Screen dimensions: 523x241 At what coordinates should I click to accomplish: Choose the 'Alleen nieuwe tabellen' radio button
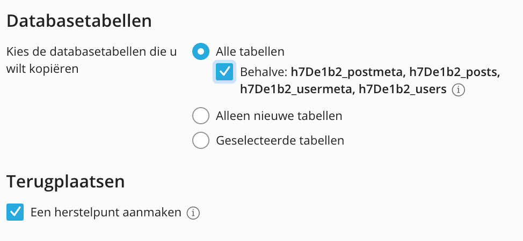[x=200, y=116]
